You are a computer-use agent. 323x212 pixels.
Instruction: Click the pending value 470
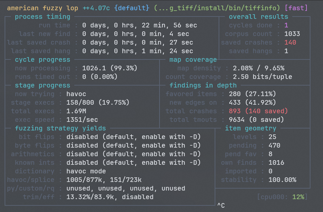(x=274, y=145)
